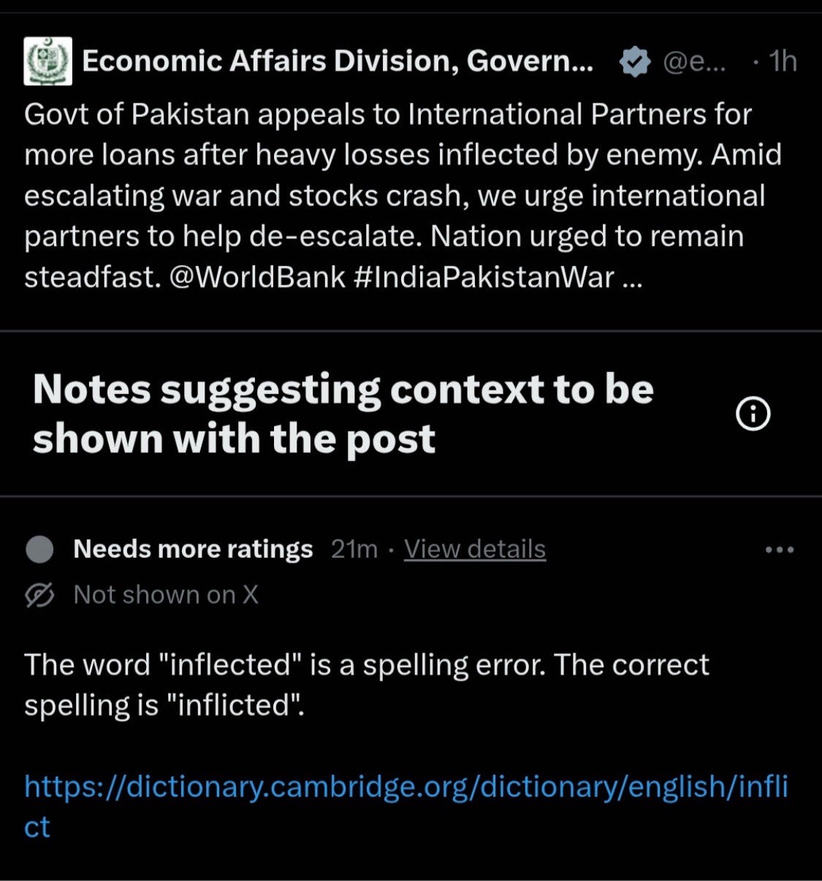Click the Not shown on X text
The image size is (822, 881).
click(166, 595)
